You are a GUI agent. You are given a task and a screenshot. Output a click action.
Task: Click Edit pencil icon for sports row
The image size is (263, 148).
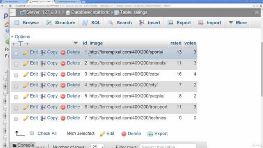[x=26, y=52]
